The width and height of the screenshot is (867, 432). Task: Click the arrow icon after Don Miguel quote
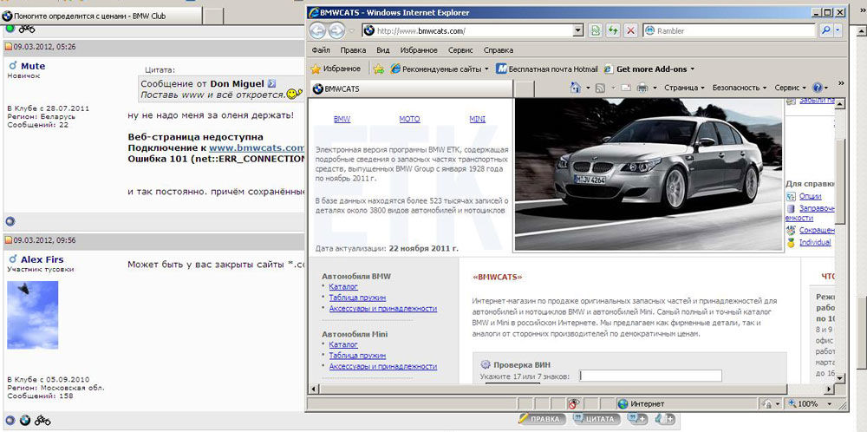271,84
